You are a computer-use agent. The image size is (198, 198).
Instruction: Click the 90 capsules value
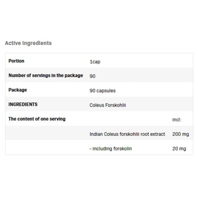click(103, 91)
